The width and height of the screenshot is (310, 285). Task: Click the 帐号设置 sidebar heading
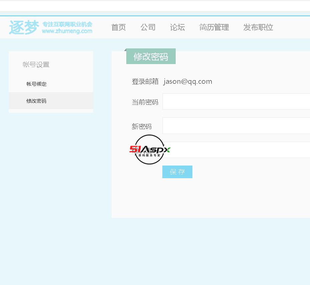click(x=36, y=65)
